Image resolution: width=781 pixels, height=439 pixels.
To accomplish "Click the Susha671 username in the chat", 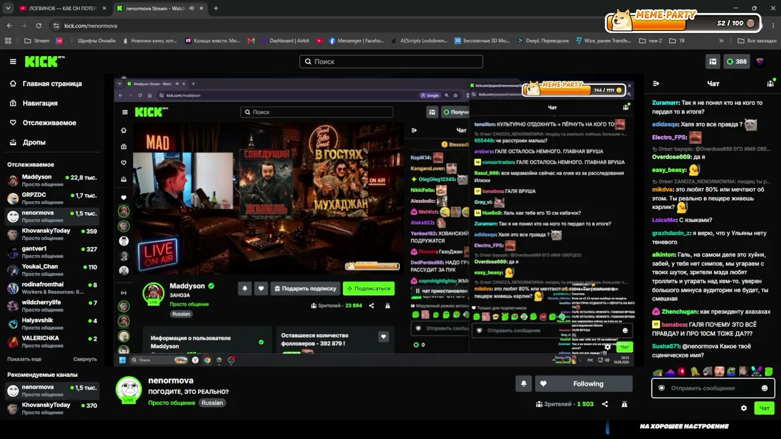I will pos(666,346).
